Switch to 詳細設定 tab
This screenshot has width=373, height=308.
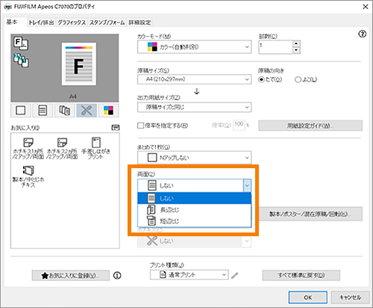tap(140, 22)
